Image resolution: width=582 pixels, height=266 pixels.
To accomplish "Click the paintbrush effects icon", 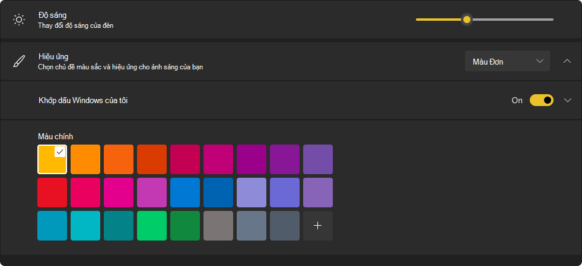I will [x=19, y=62].
